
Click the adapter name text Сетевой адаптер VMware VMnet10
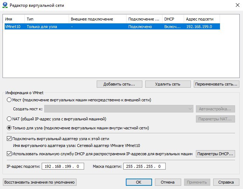click(x=109, y=146)
